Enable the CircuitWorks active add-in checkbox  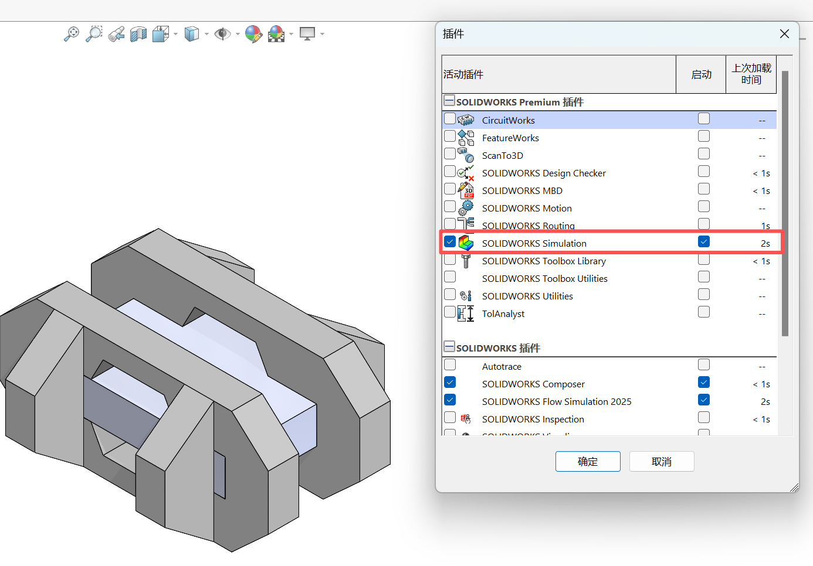click(x=450, y=119)
